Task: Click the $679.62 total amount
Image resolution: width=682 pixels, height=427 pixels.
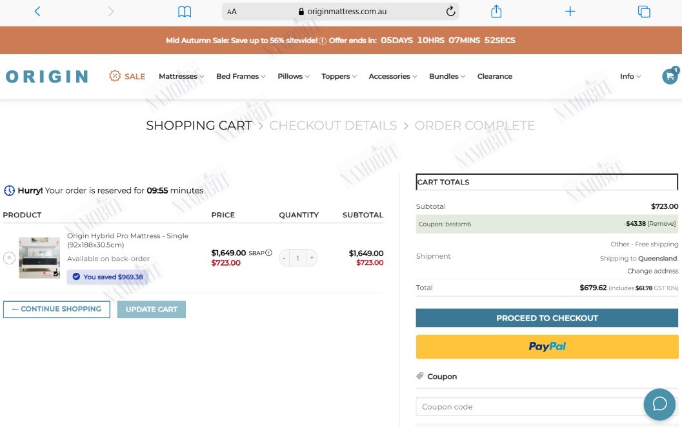Action: click(x=593, y=288)
